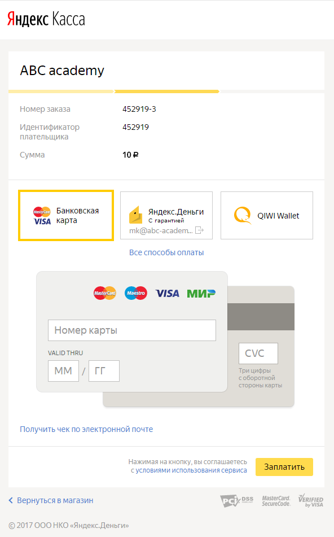Focus the Номер карты input field
The height and width of the screenshot is (537, 334).
132,330
